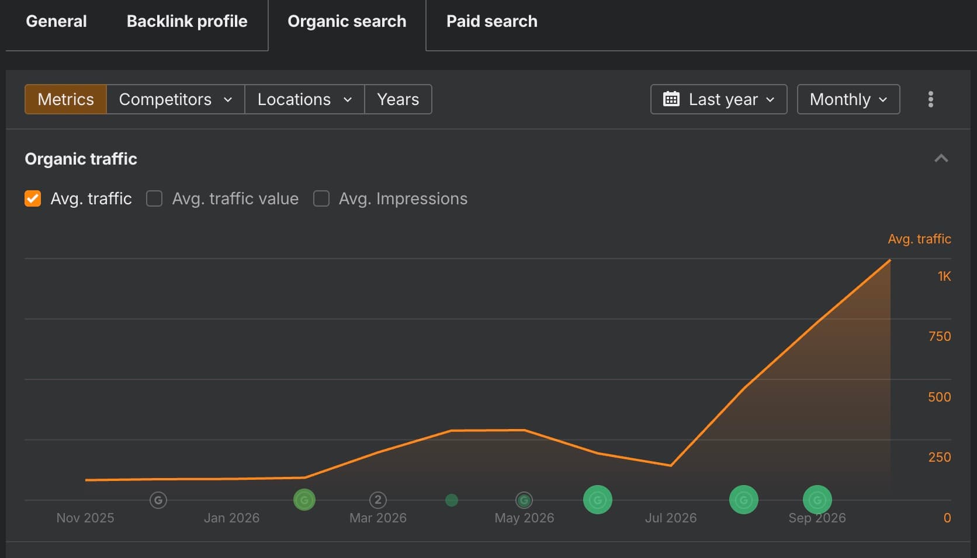Open the Locations dropdown
This screenshot has height=558, width=977.
coord(304,99)
